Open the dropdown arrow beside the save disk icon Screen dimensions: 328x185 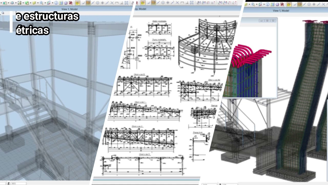pyautogui.click(x=23, y=3)
